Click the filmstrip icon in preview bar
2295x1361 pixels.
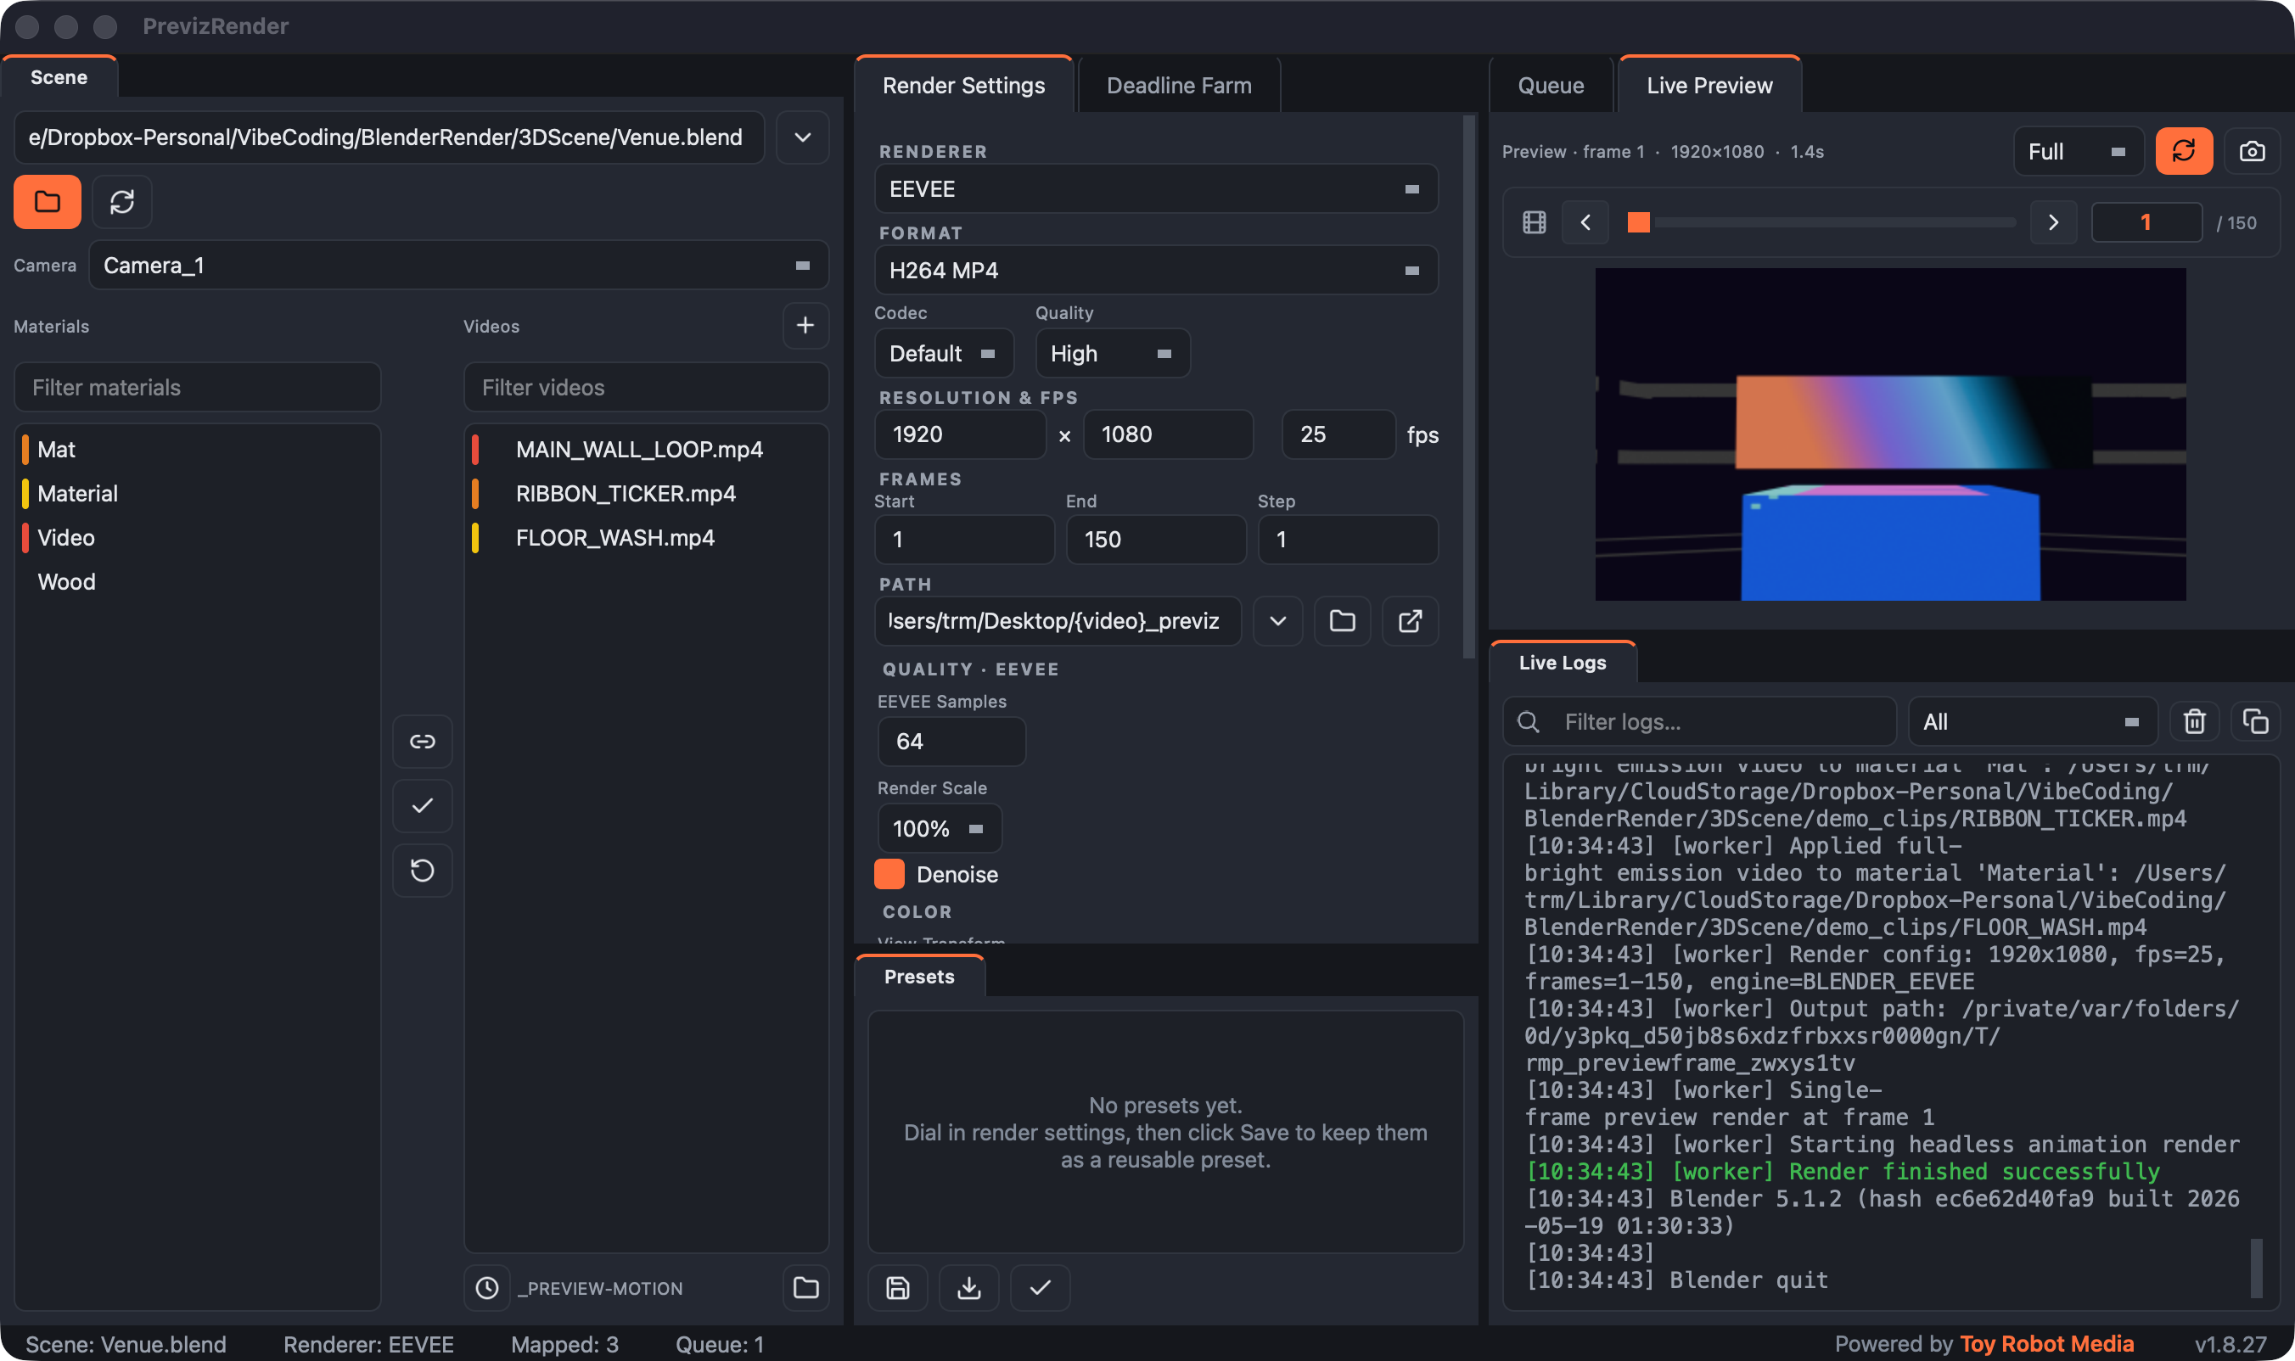pos(1535,222)
